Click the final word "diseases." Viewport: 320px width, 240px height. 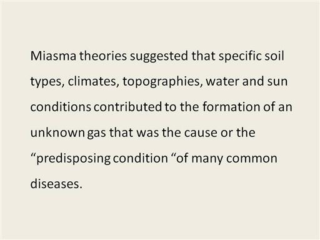tap(55, 184)
